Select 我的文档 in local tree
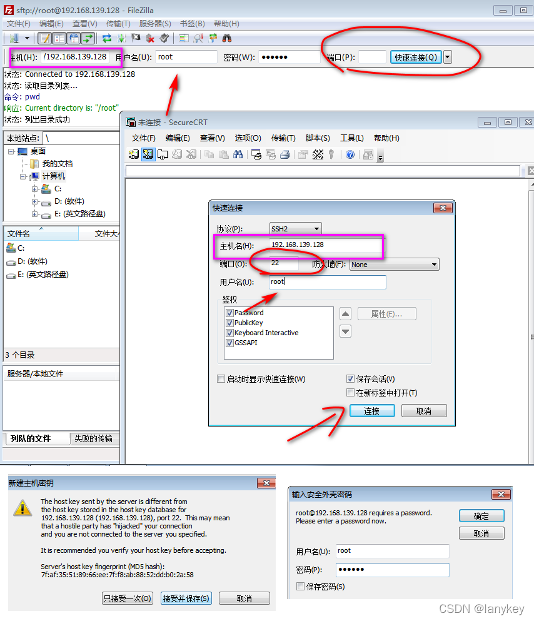Viewport: 534px width, 621px height. pos(58,164)
